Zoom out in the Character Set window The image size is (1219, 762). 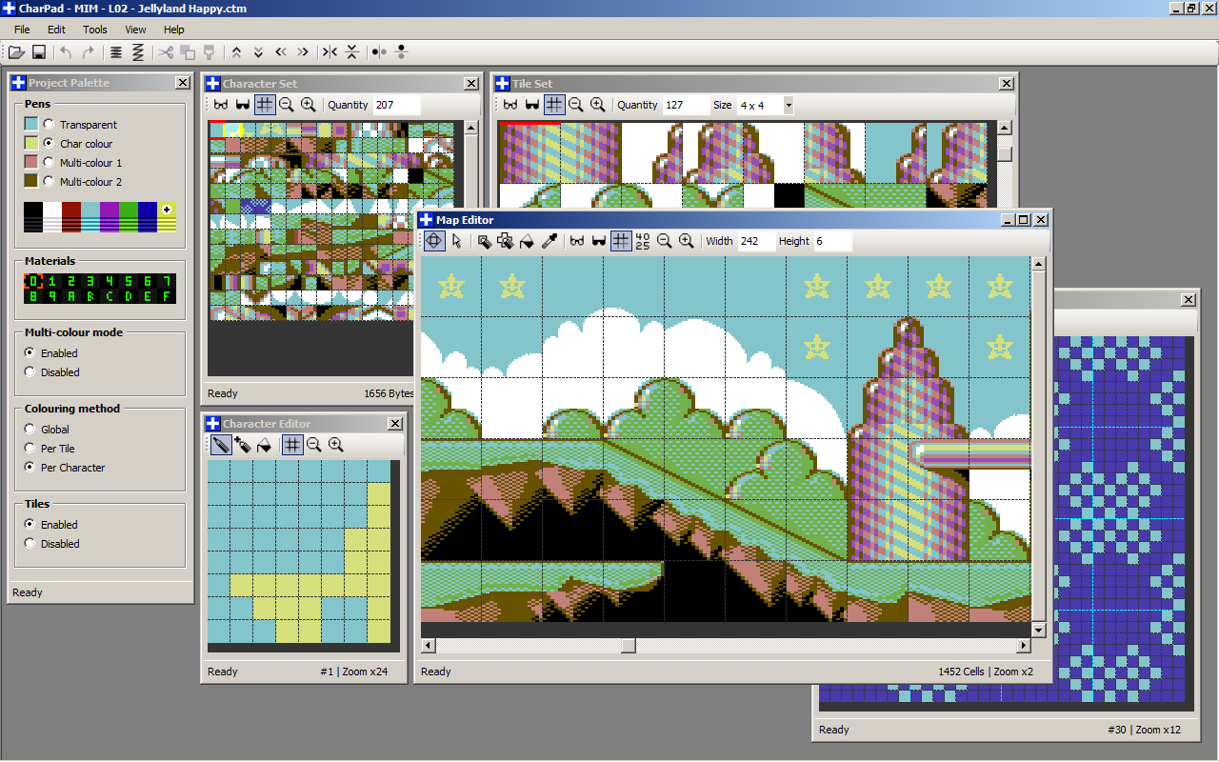click(287, 105)
